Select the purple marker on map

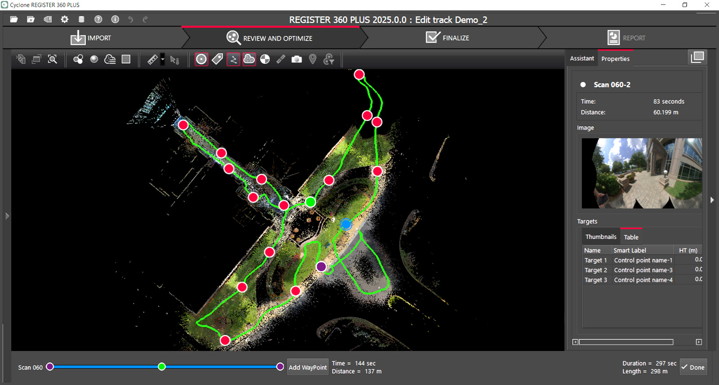pyautogui.click(x=321, y=267)
